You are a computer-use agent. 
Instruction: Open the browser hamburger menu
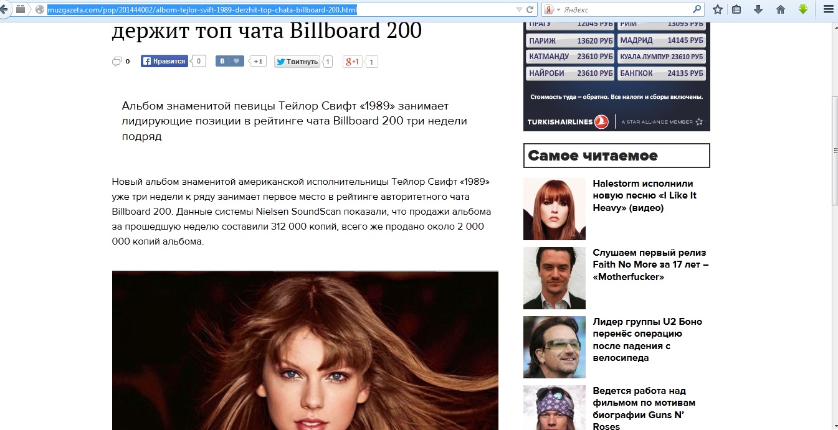828,10
